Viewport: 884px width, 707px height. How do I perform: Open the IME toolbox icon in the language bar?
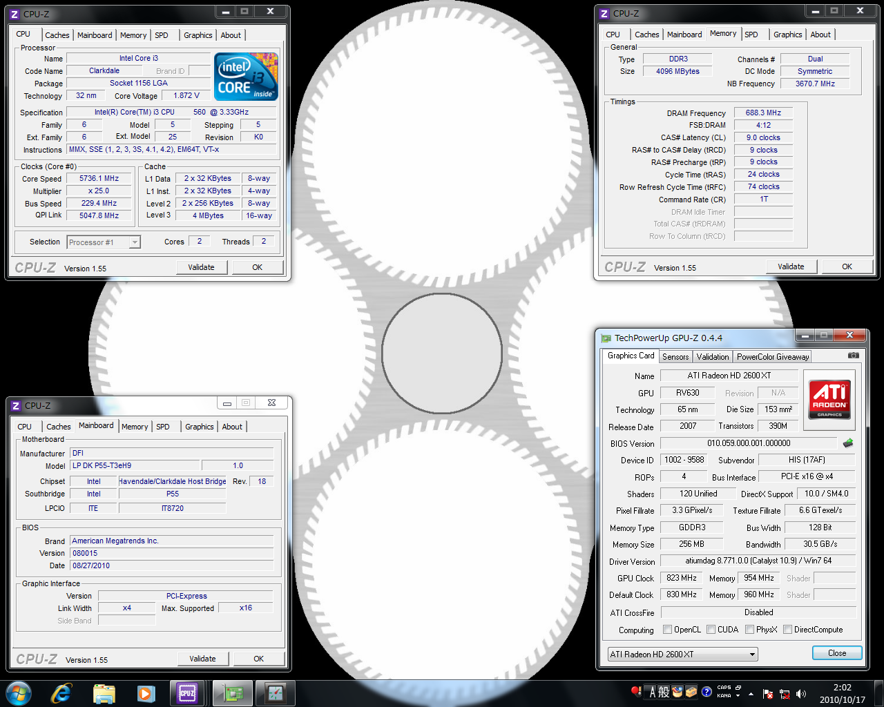(x=691, y=692)
